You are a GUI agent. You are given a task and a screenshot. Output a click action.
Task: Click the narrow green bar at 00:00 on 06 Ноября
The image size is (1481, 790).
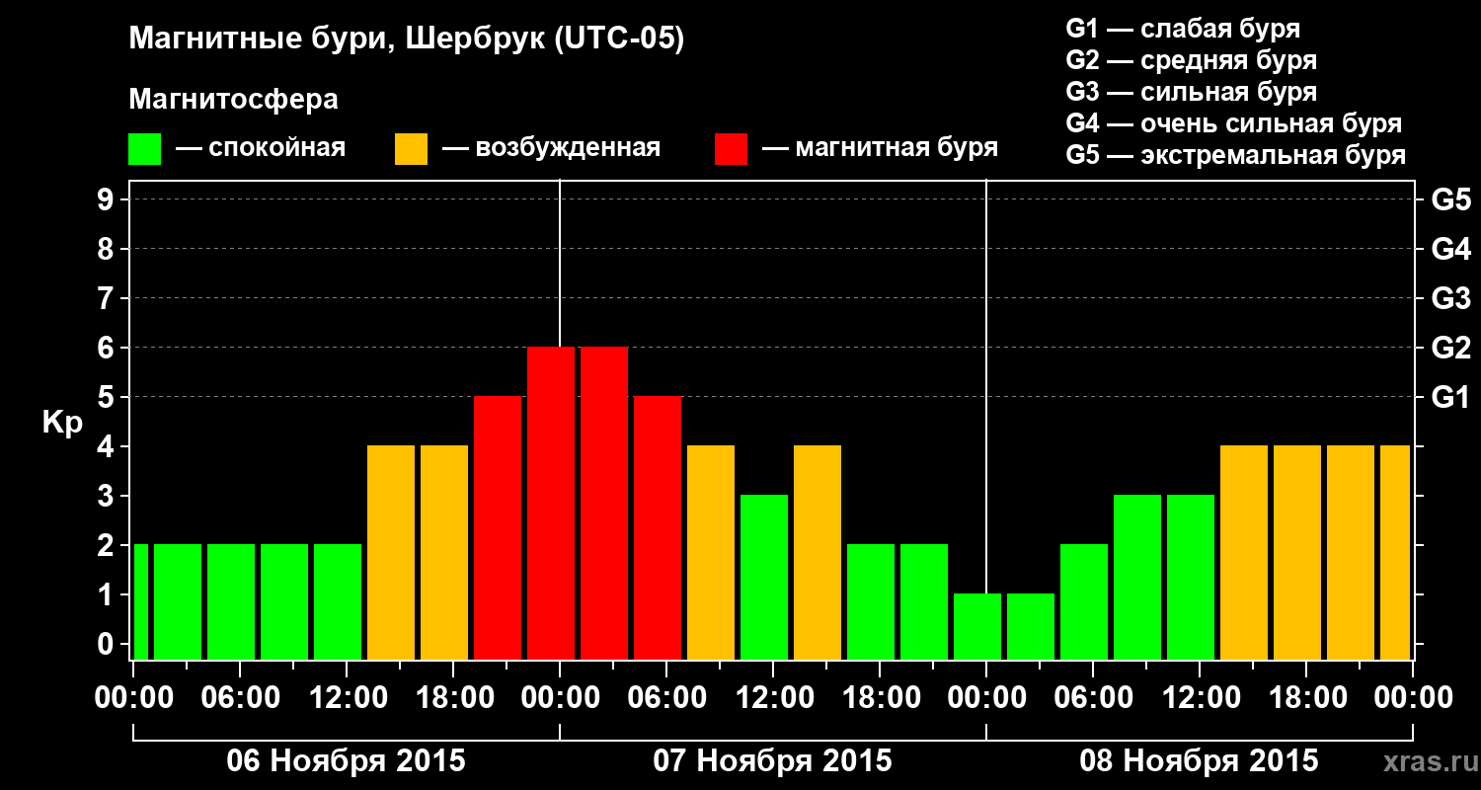[140, 602]
